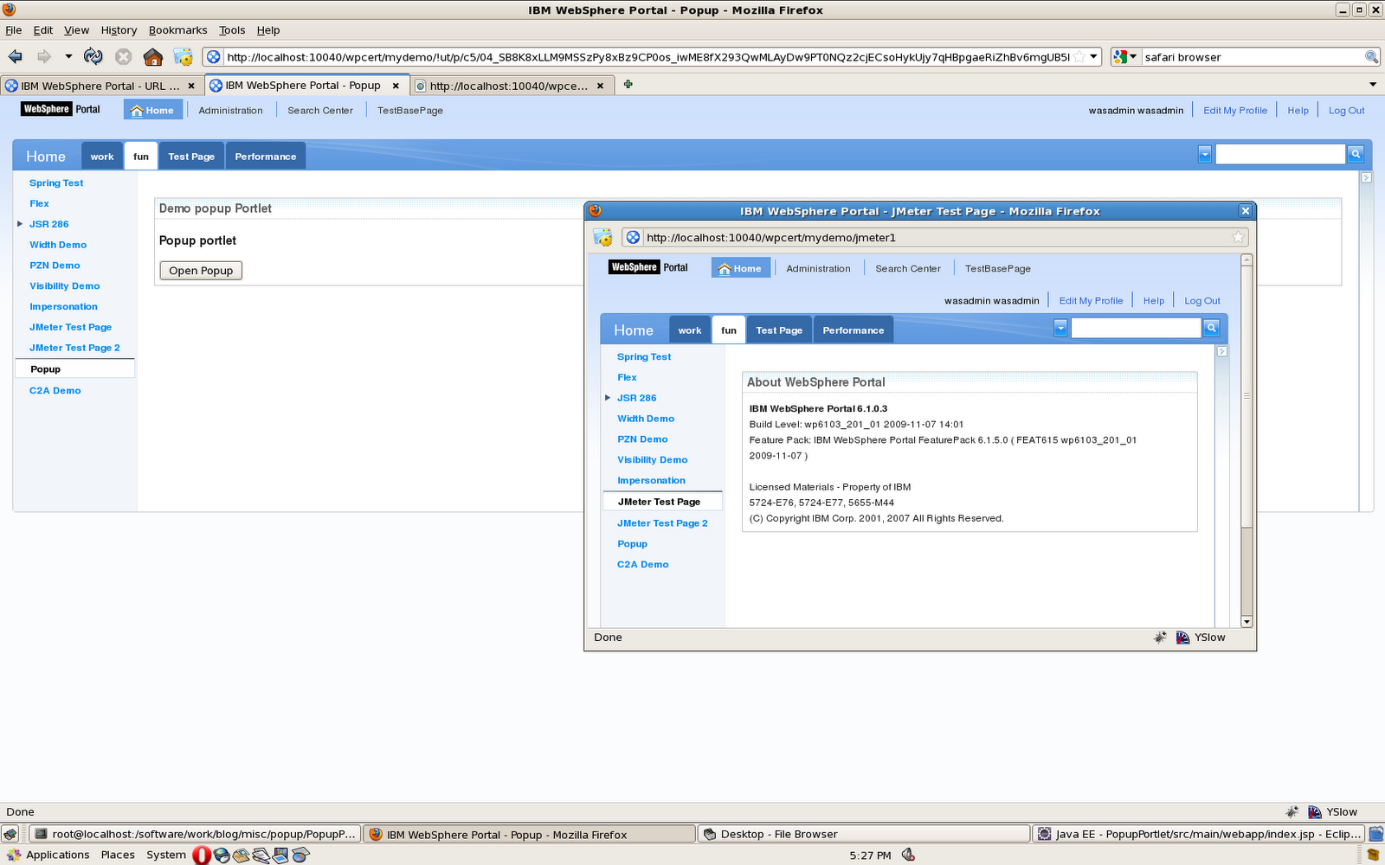The height and width of the screenshot is (865, 1385).
Task: Open the Places menu in the panel
Action: [118, 855]
